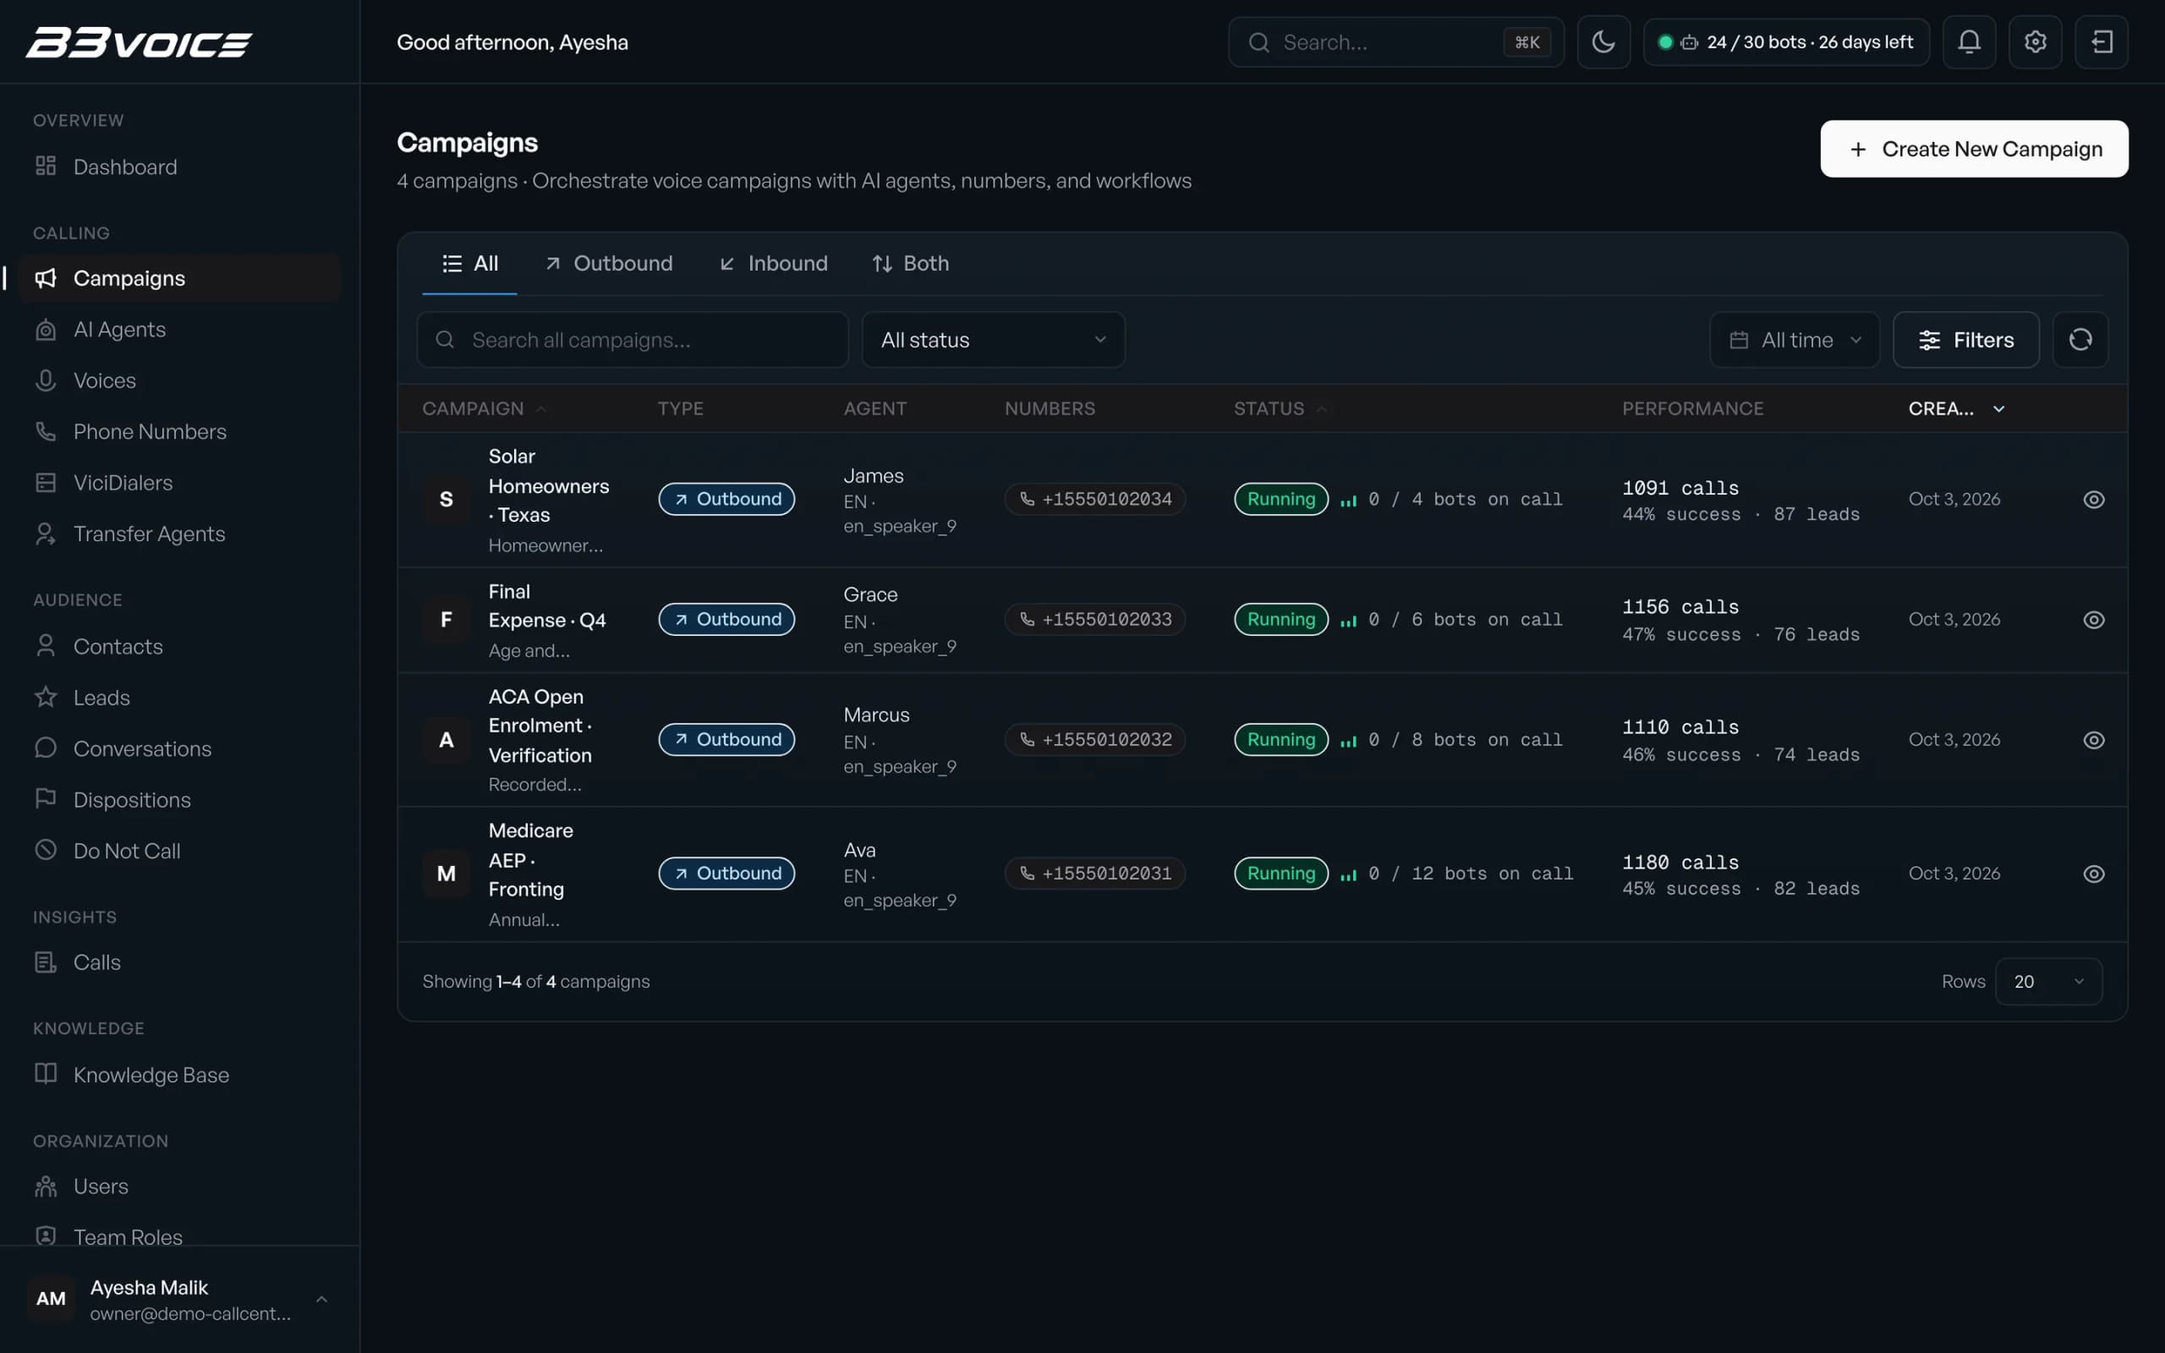
Task: Open Contacts in the sidebar
Action: pos(179,646)
